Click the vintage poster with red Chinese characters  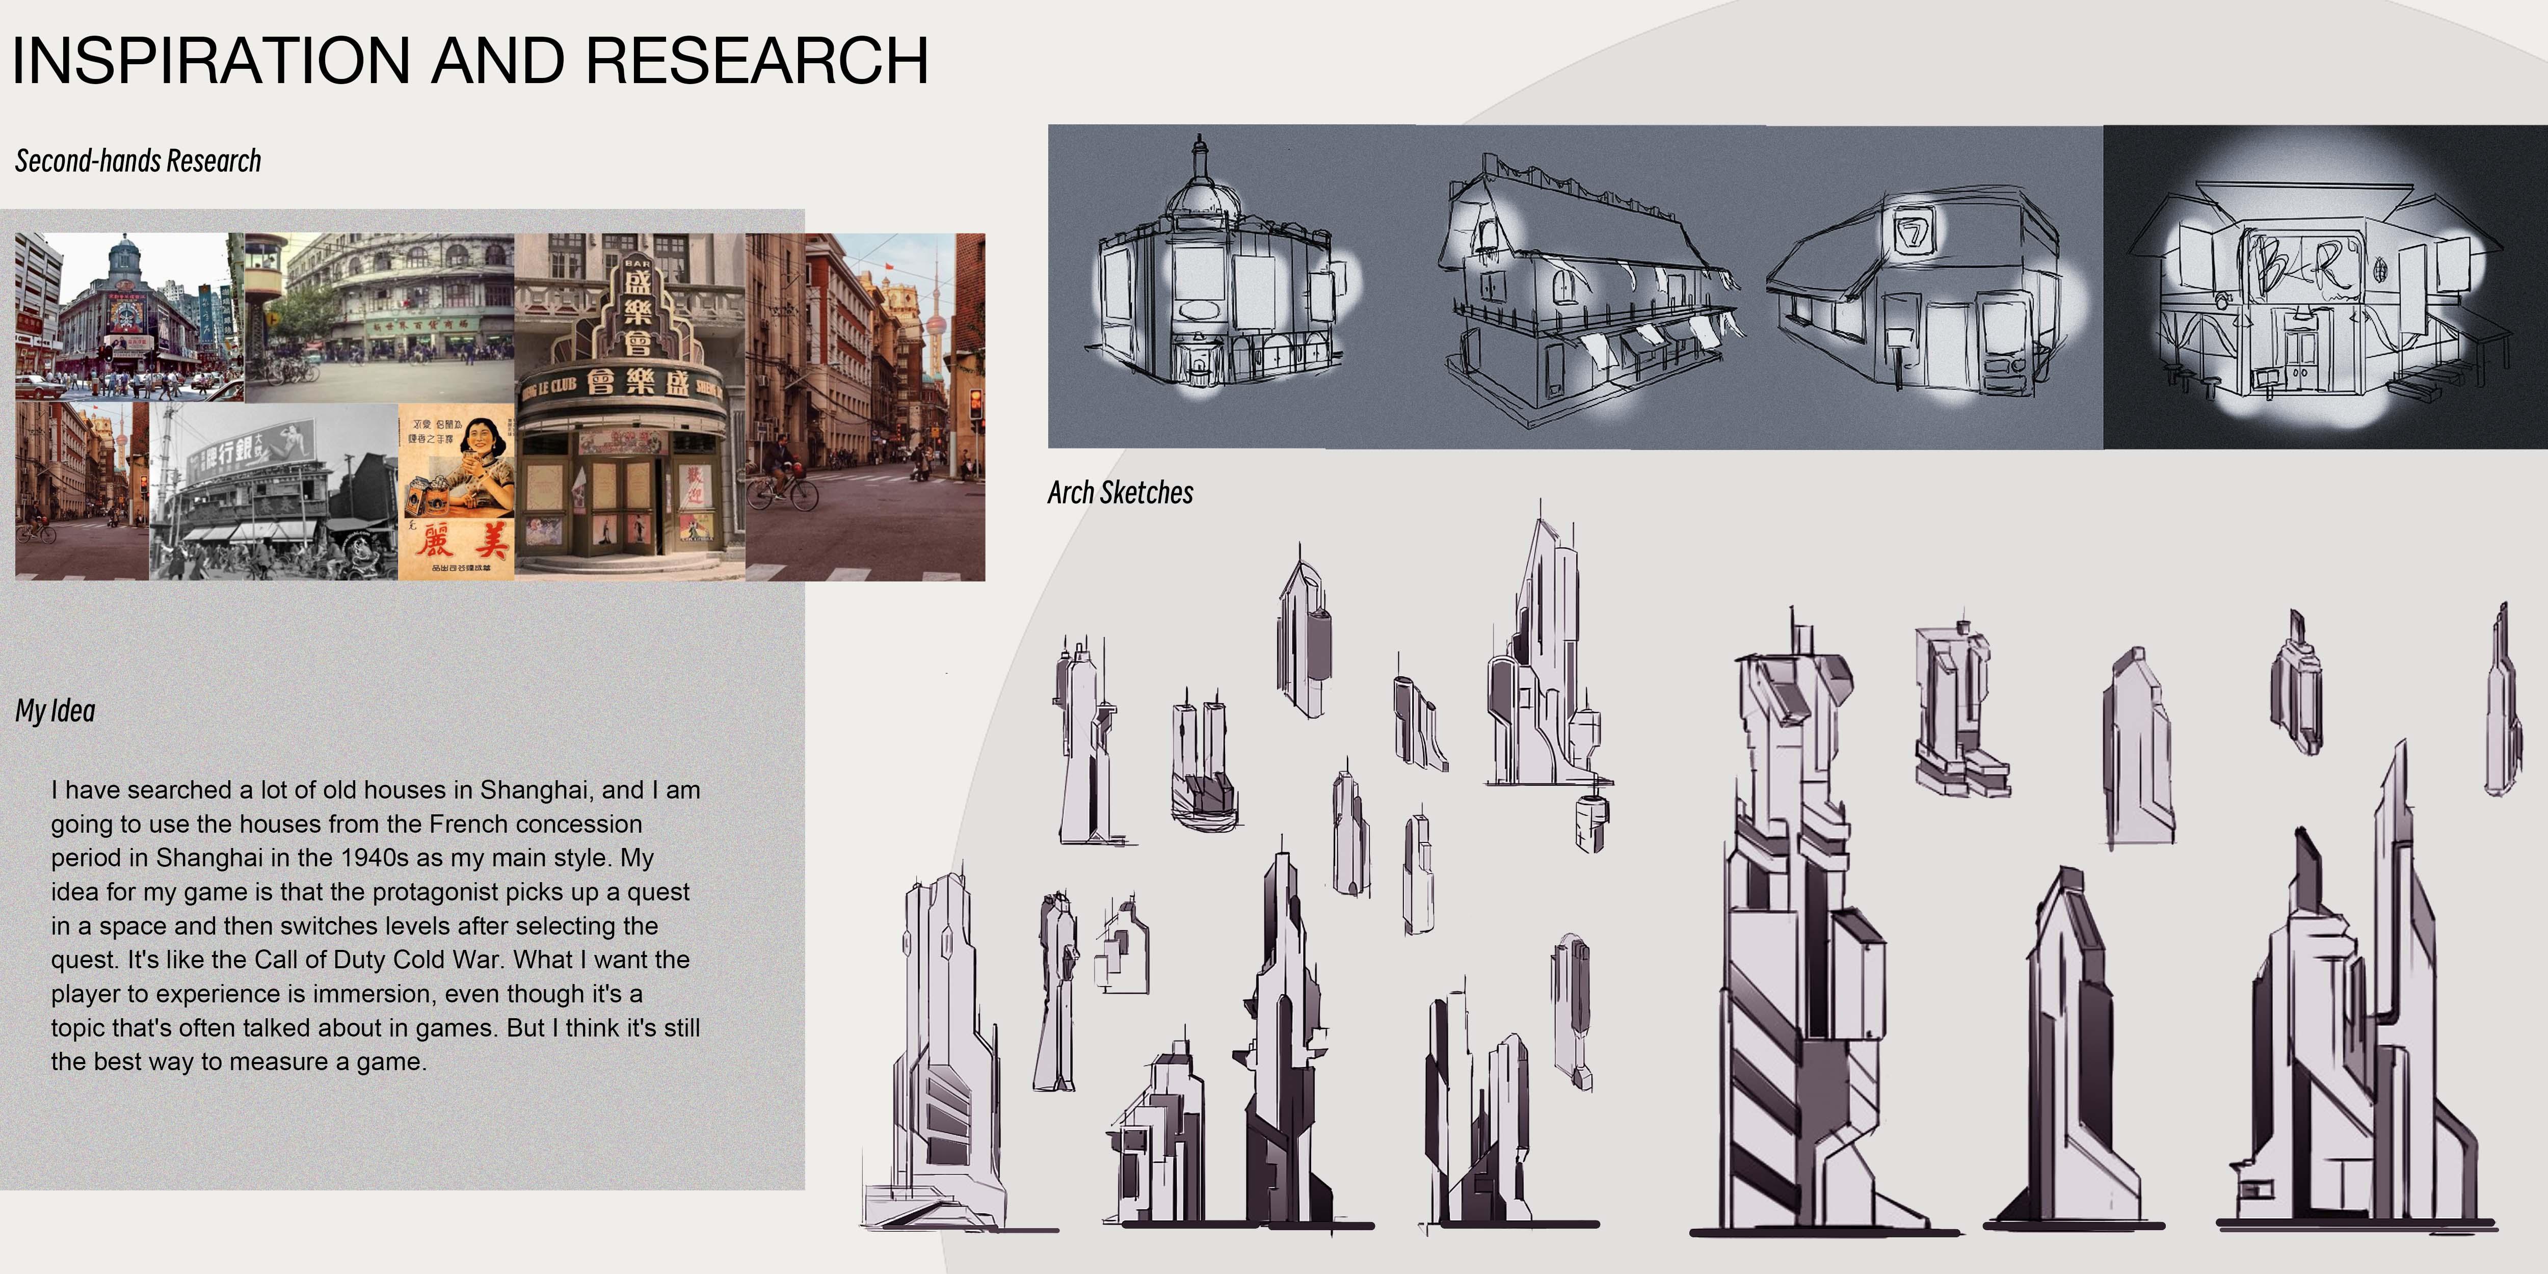[456, 492]
